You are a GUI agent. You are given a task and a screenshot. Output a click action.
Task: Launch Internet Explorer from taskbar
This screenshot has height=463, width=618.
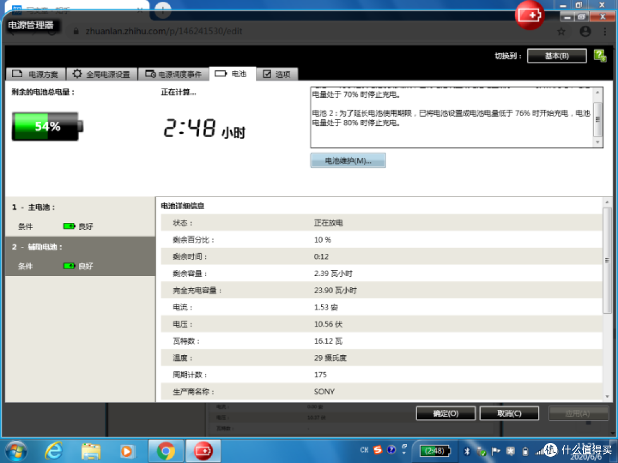pyautogui.click(x=54, y=451)
